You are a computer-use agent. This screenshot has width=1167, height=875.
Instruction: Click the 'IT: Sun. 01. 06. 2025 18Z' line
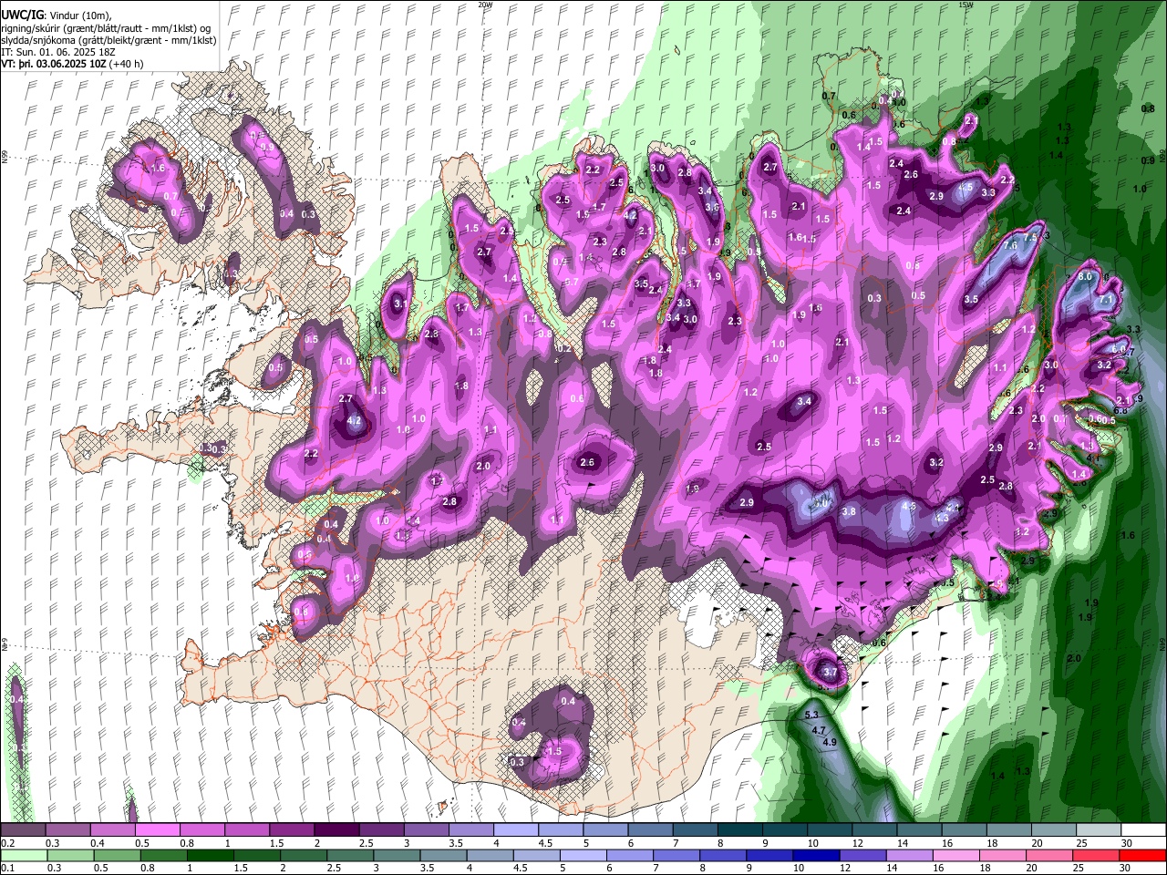click(x=57, y=52)
